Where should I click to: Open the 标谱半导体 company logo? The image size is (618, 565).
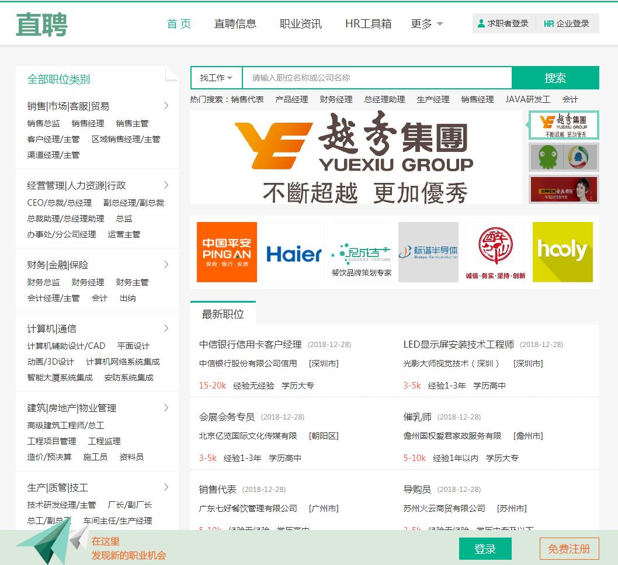[428, 252]
